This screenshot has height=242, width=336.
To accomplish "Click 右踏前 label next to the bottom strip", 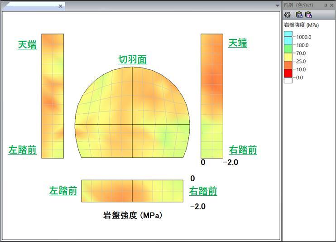I will pos(203,191).
